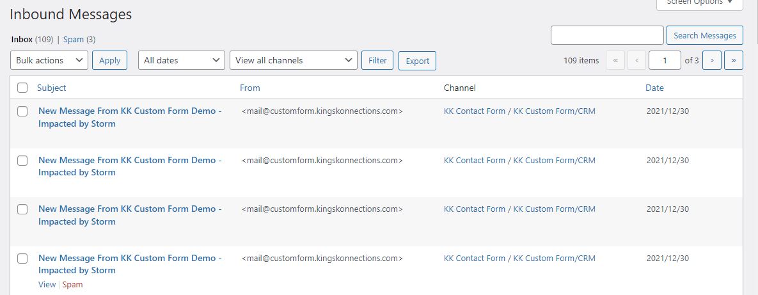Select the third message row checkbox
Viewport: 758px width, 295px height.
tap(22, 209)
